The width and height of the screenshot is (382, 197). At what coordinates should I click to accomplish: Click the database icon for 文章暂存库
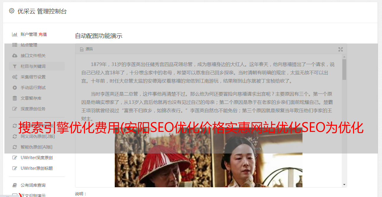pyautogui.click(x=14, y=98)
